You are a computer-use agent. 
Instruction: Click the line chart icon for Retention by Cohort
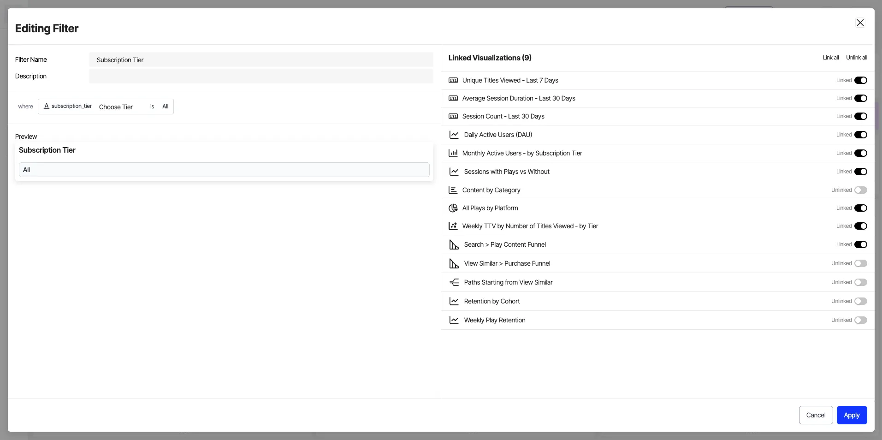pyautogui.click(x=454, y=301)
